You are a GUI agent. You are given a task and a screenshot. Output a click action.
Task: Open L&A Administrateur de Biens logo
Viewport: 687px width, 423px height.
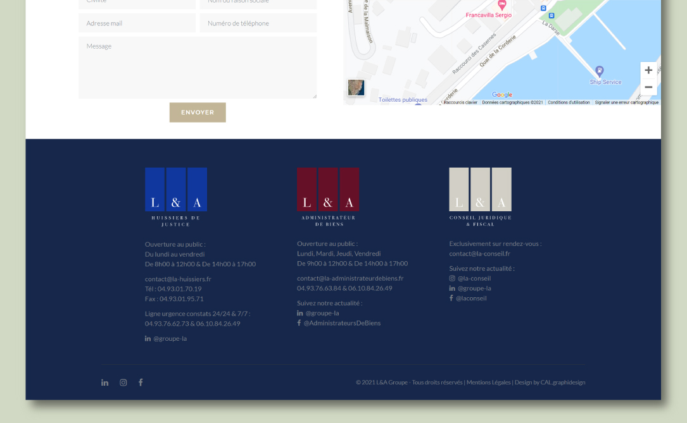click(328, 197)
